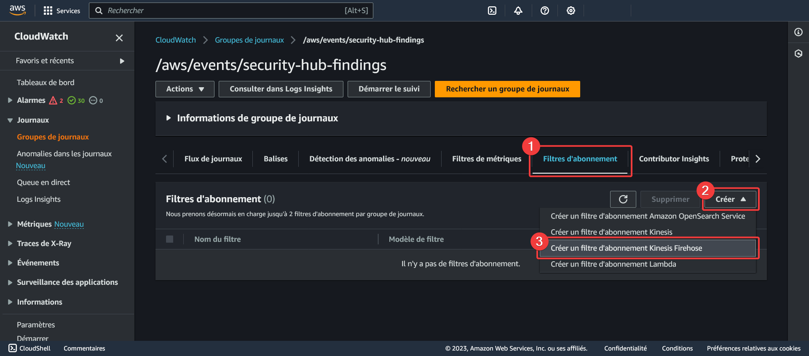The height and width of the screenshot is (356, 809).
Task: Open Commentaires in footer
Action: [x=84, y=348]
